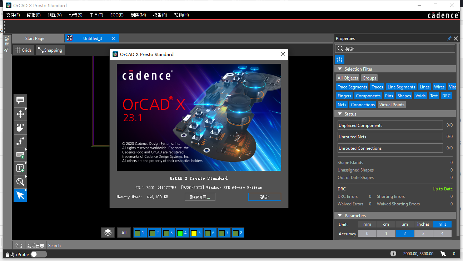
Task: Click the search magnifier icon in Properties
Action: click(340, 49)
